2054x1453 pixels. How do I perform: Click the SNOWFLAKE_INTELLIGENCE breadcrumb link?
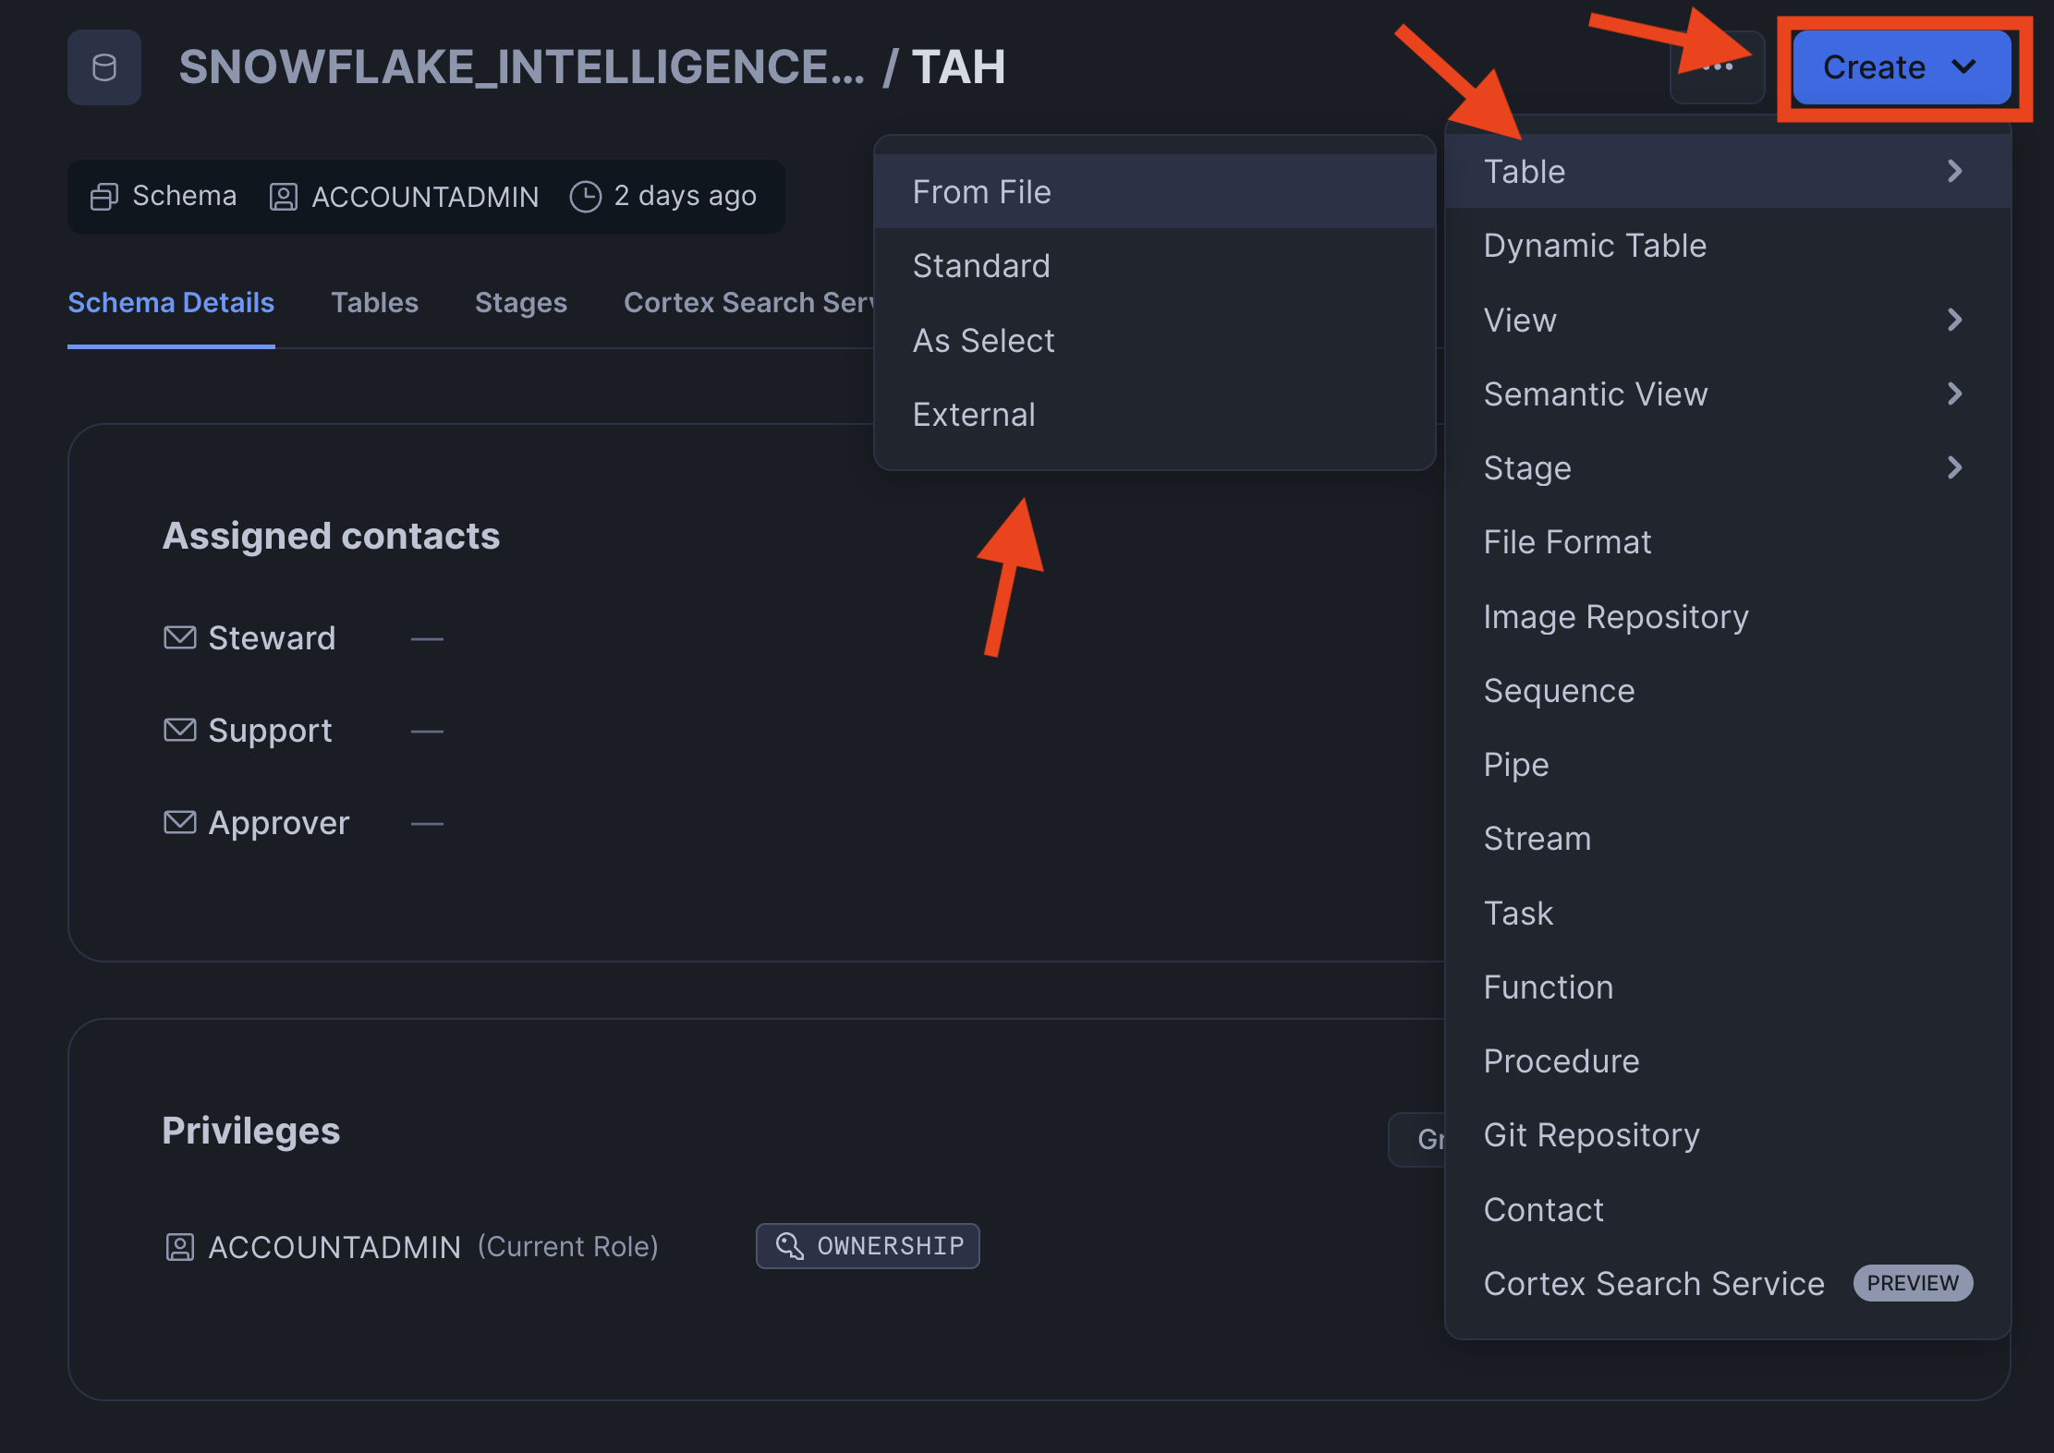[521, 67]
